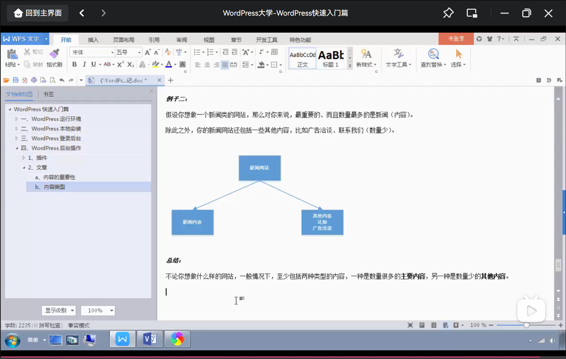
Task: Click the decrease indent icon
Action: (225, 52)
